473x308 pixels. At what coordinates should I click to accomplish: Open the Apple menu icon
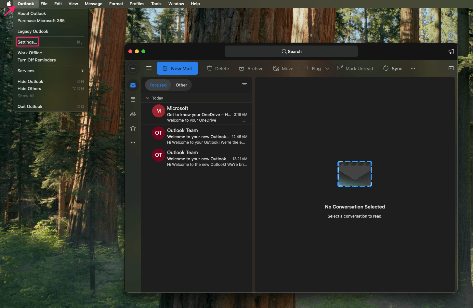[x=9, y=4]
